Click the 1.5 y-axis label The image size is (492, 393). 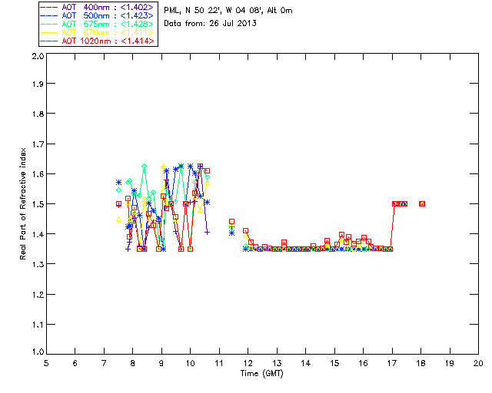pos(38,204)
